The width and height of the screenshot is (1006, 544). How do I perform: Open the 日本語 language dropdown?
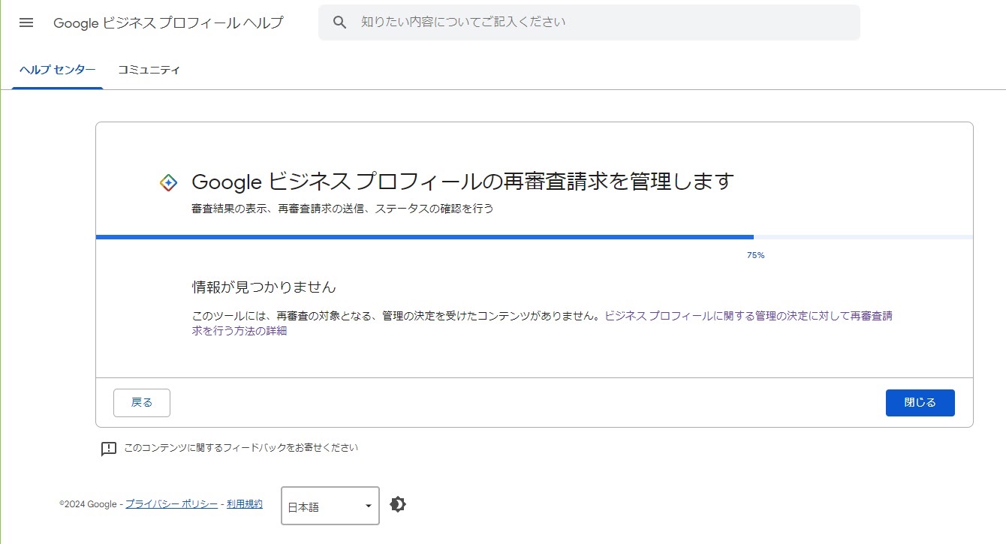(323, 505)
